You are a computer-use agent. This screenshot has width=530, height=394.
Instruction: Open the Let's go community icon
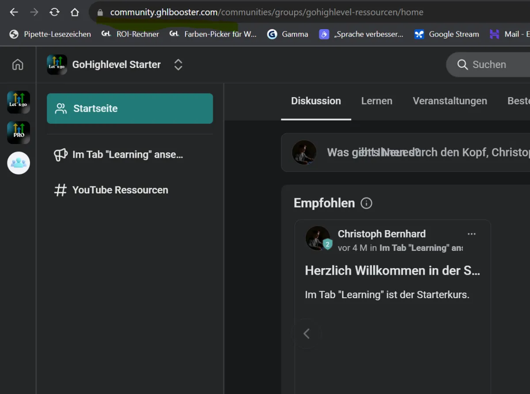tap(19, 102)
